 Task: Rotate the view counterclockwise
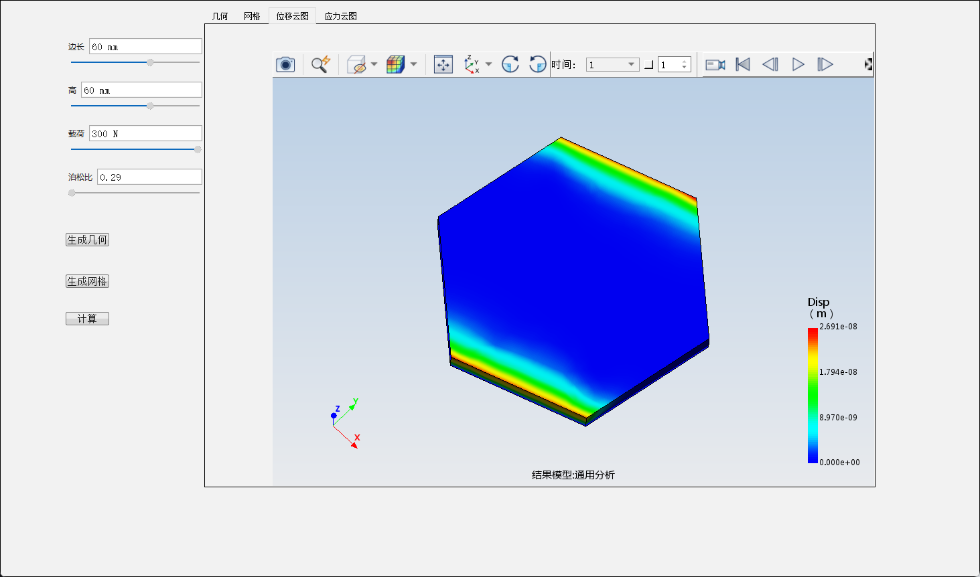pos(537,64)
